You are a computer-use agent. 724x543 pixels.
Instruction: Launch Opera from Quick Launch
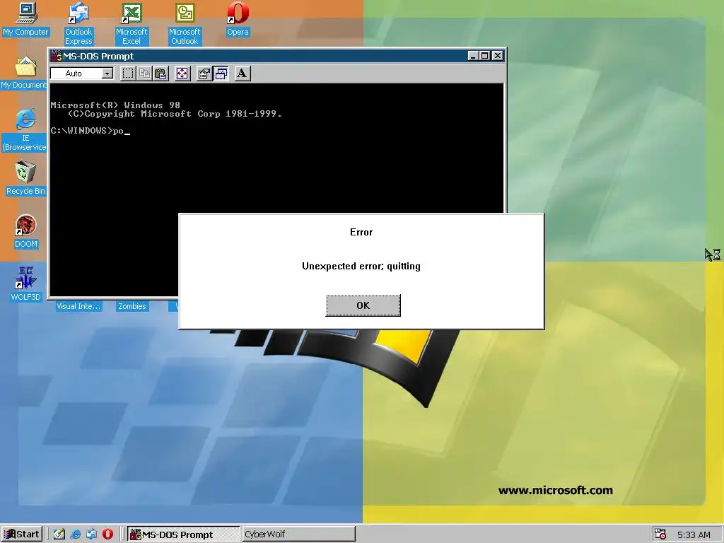tap(107, 535)
